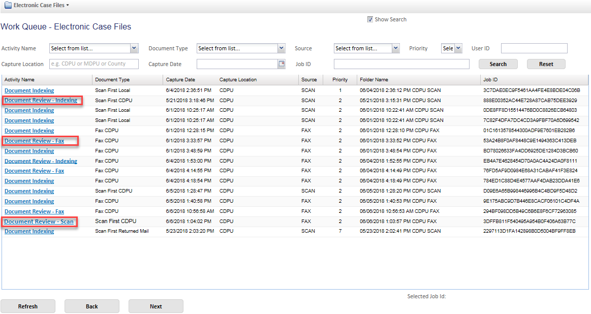Focus the Capture Location text field
Screen dimensions: 591x314
pos(94,64)
